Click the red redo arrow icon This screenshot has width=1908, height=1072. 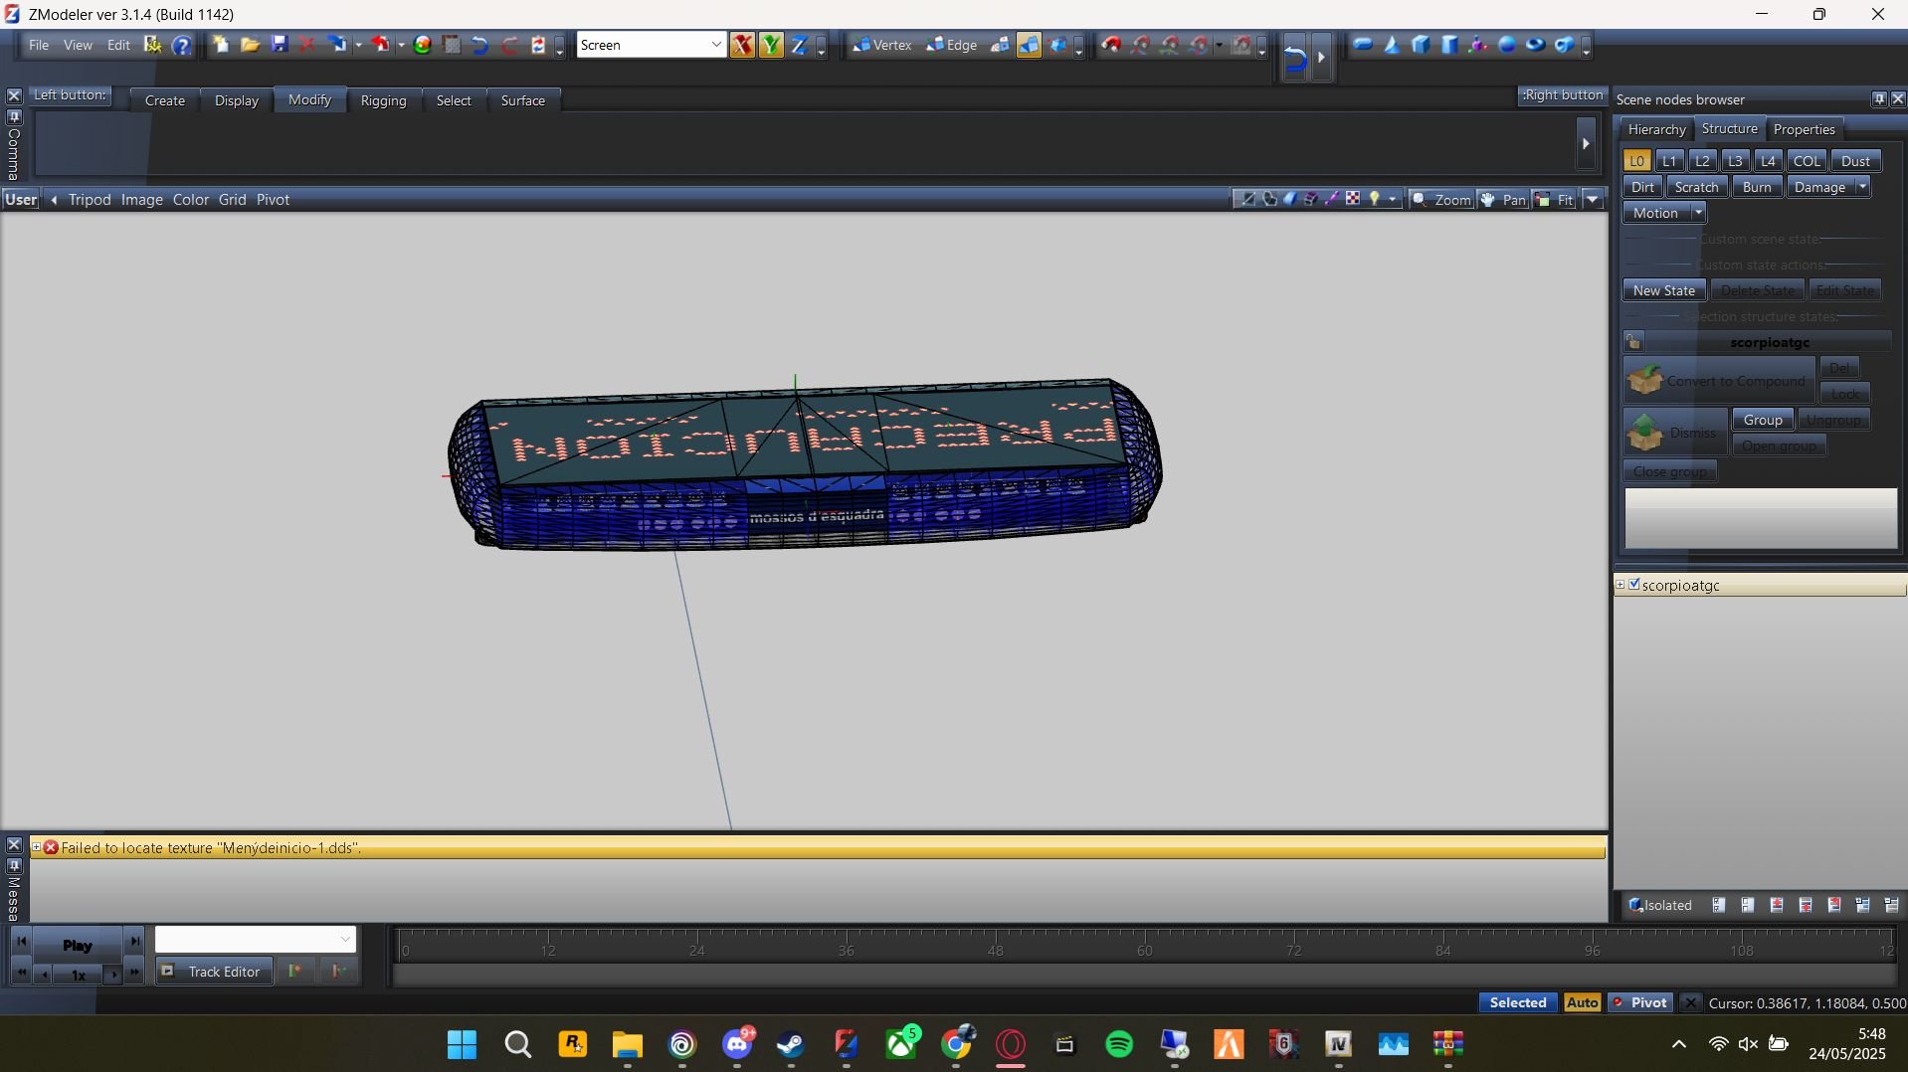(509, 45)
